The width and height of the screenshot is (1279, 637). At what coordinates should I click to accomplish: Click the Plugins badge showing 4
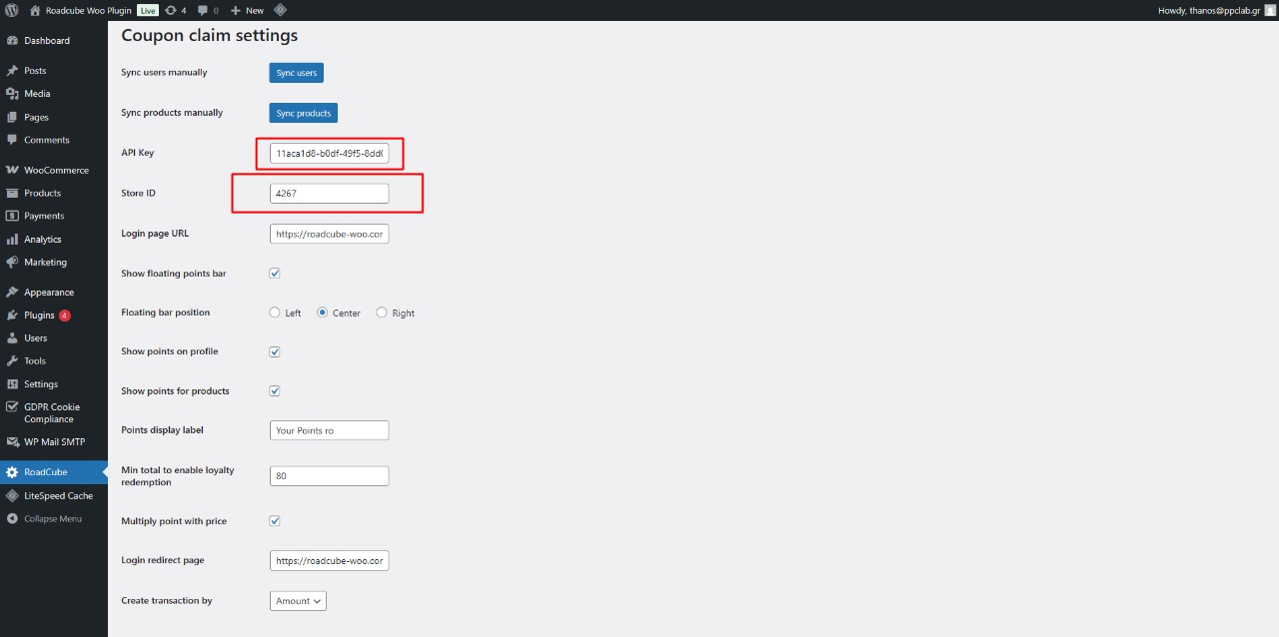click(65, 316)
